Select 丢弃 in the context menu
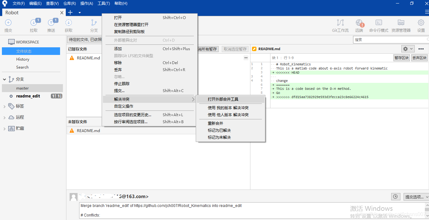This screenshot has width=429, height=220. (x=150, y=70)
